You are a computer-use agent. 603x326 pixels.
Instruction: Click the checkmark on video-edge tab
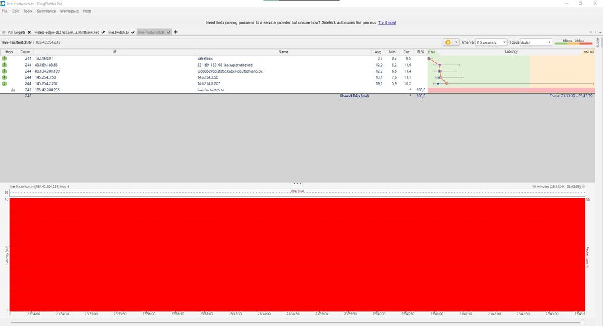pyautogui.click(x=103, y=33)
